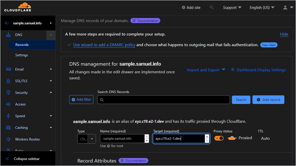Click the SSL/TLS padlock icon
This screenshot has width=296, height=166.
coord(8,81)
